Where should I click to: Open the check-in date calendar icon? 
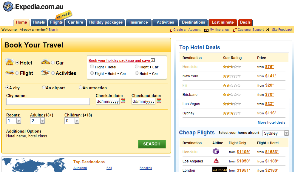(x=123, y=100)
